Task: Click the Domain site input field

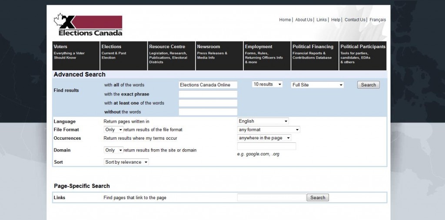Action: tap(266, 146)
